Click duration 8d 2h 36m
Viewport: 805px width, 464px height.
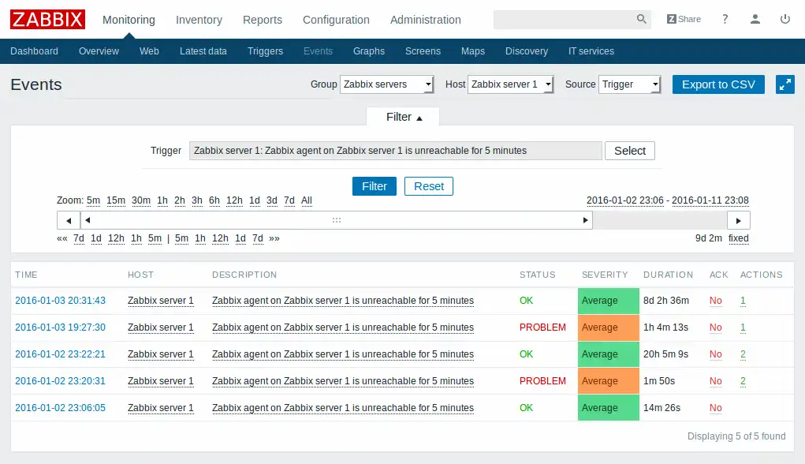(x=666, y=301)
